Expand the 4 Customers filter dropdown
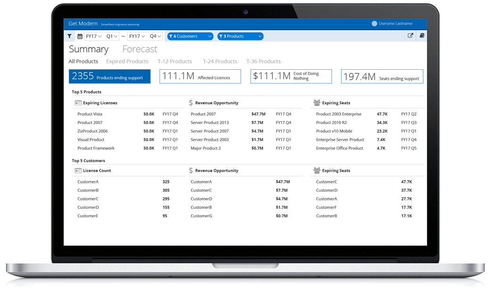Image resolution: width=490 pixels, height=288 pixels. [190, 36]
